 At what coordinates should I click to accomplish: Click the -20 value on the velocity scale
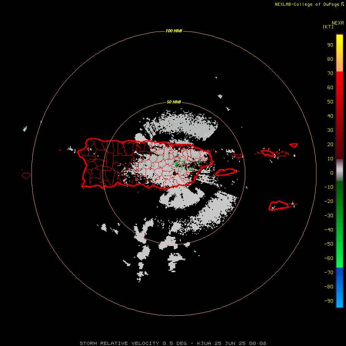point(329,201)
